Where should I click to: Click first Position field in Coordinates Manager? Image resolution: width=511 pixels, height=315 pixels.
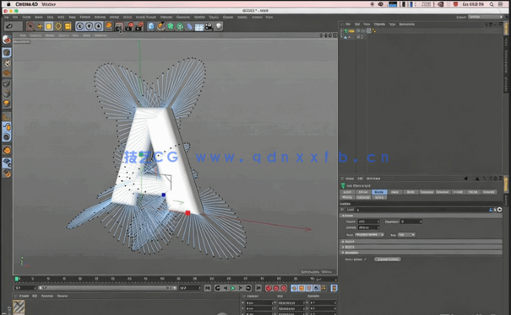(260, 302)
